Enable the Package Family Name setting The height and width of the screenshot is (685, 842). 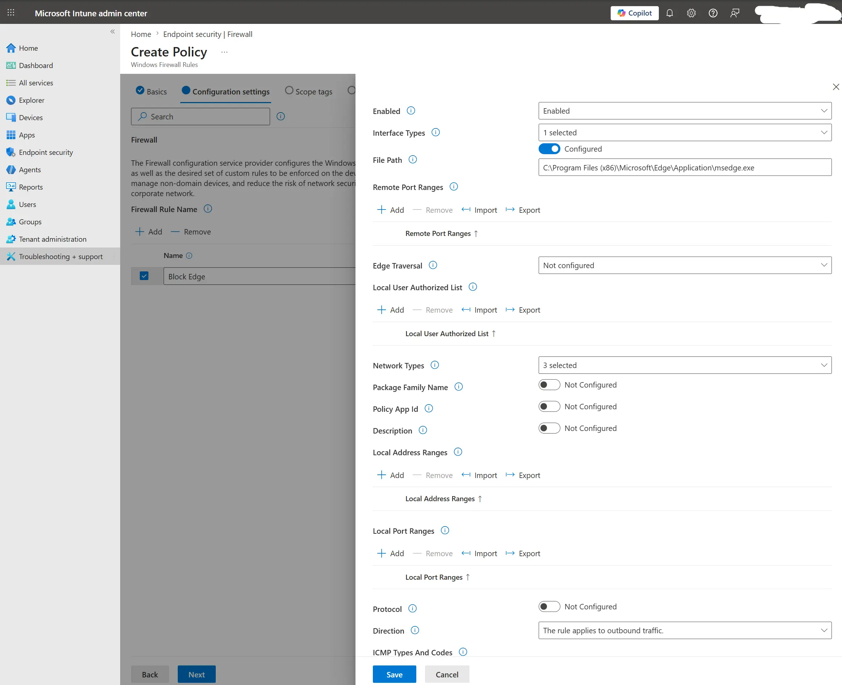click(x=549, y=385)
